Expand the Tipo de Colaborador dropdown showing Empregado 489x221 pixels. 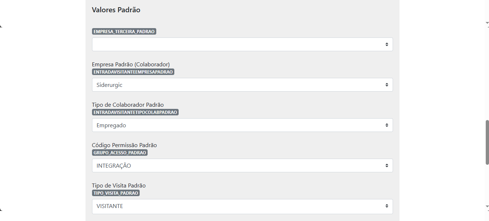(243, 125)
